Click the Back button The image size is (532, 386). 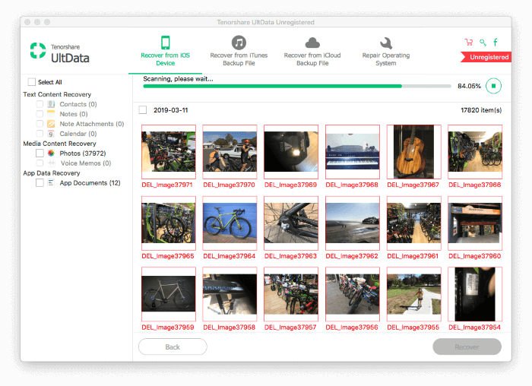pyautogui.click(x=173, y=346)
